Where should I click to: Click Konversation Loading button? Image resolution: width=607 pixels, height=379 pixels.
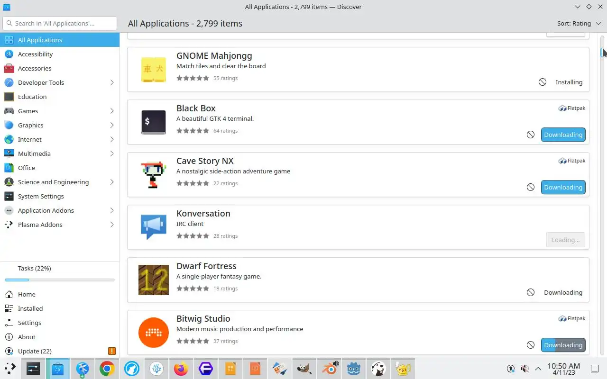pos(565,240)
